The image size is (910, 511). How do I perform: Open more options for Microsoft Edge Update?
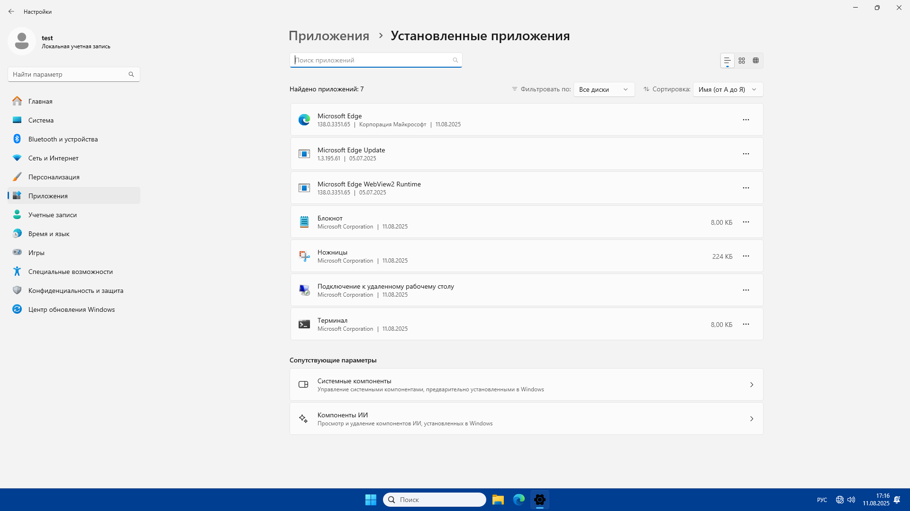coord(746,154)
